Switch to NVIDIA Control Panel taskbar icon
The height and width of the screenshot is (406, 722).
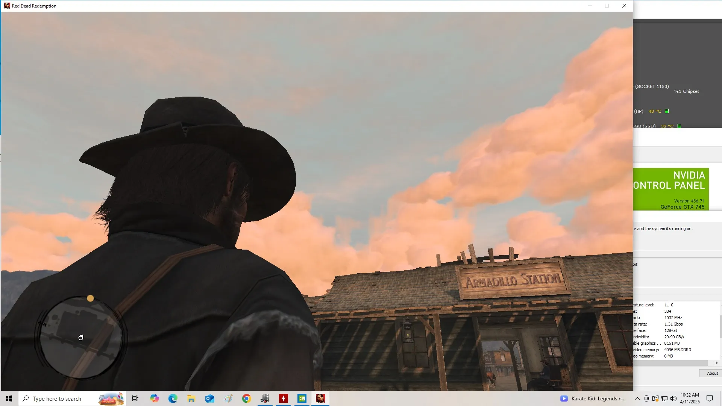(x=302, y=398)
